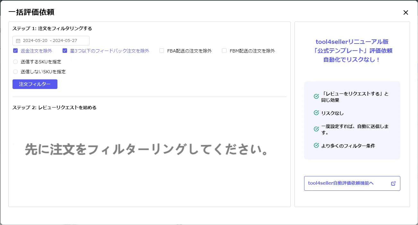Enable FBM配送の注文を除外 checkbox
The image size is (418, 225).
pos(224,51)
